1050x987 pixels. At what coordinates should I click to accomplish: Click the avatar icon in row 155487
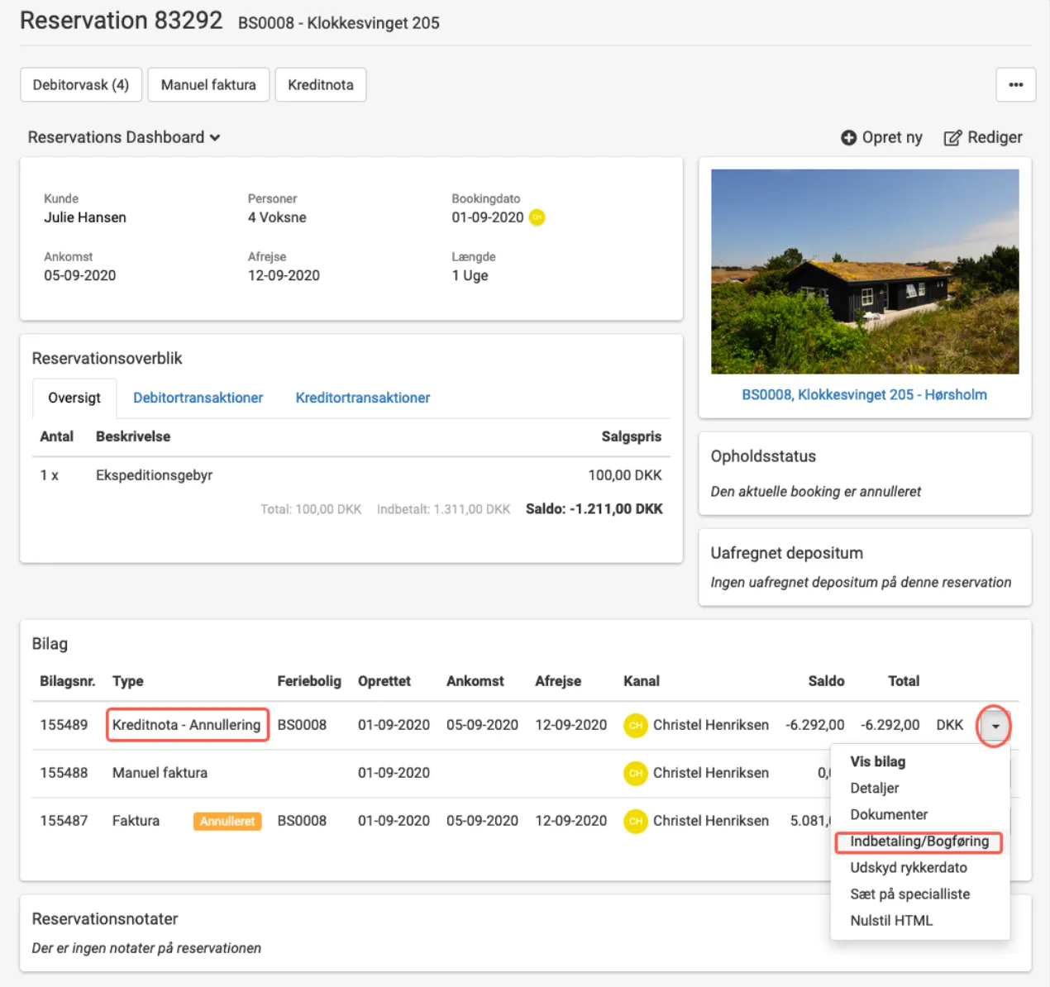[635, 821]
